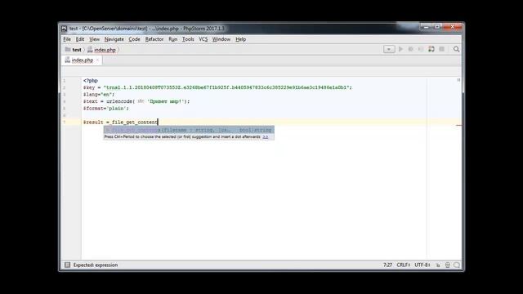Select the test folder breadcrumb
The width and height of the screenshot is (523, 294).
pos(74,50)
